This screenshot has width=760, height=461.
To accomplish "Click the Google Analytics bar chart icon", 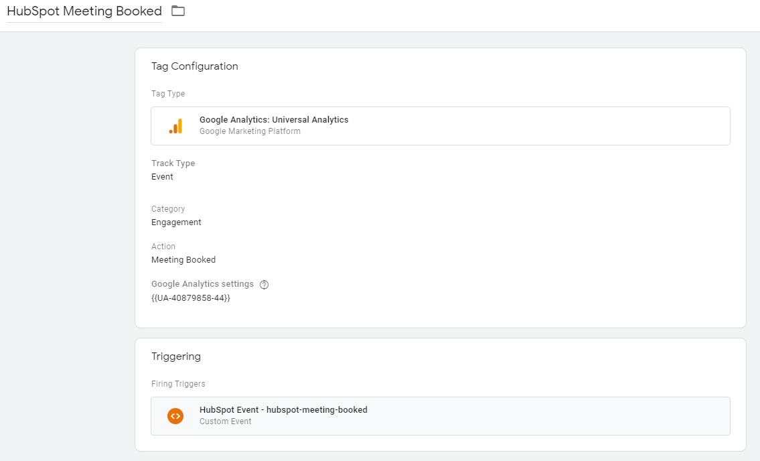I will tap(175, 126).
